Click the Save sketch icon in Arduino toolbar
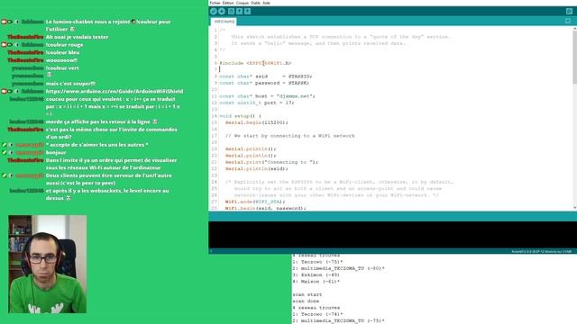577x324 pixels. point(248,12)
